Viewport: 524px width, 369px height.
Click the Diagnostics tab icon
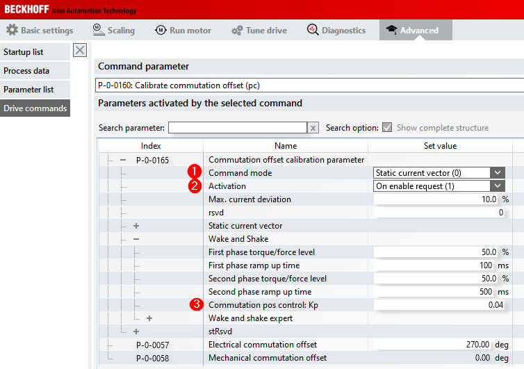pyautogui.click(x=313, y=30)
